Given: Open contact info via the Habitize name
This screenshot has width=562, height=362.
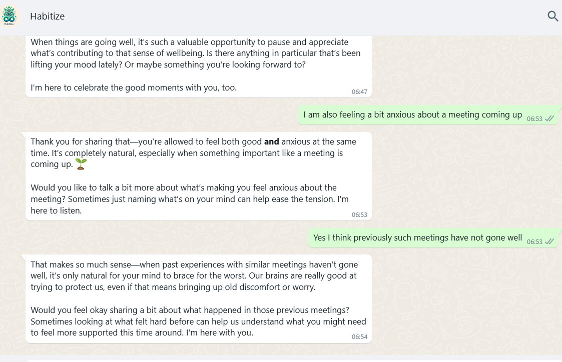Looking at the screenshot, I should tap(47, 16).
